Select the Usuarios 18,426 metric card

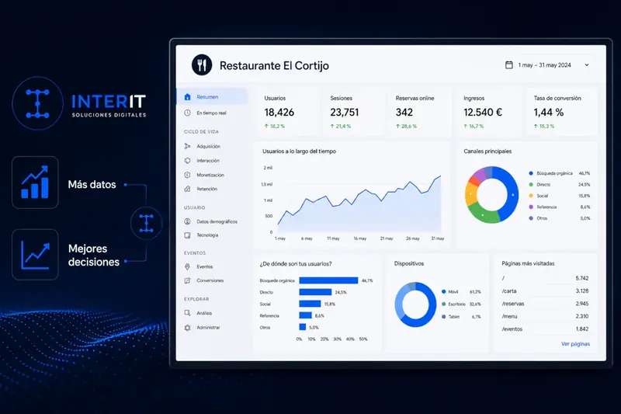pos(287,112)
